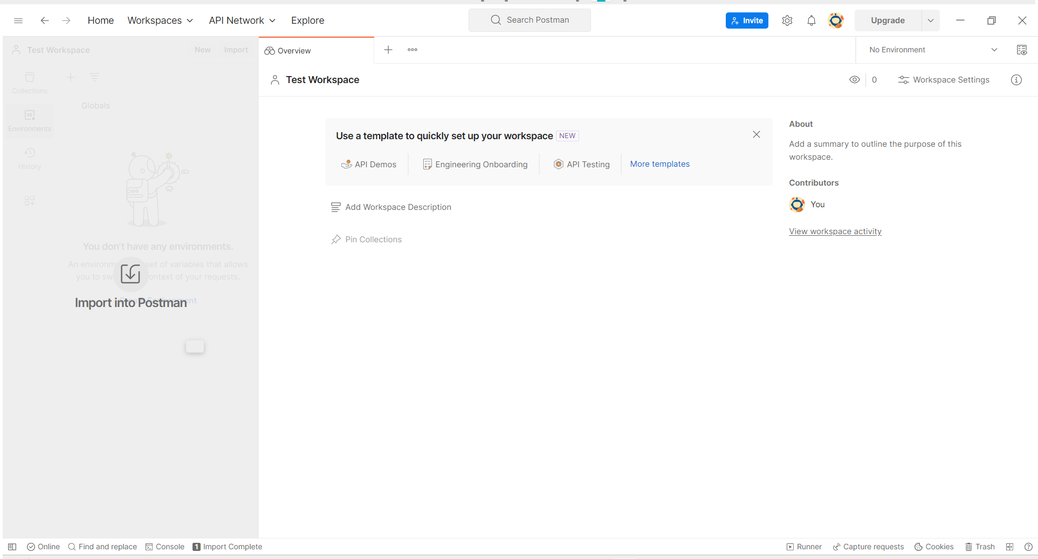Close the template suggestion banner
Image resolution: width=1038 pixels, height=559 pixels.
(757, 134)
